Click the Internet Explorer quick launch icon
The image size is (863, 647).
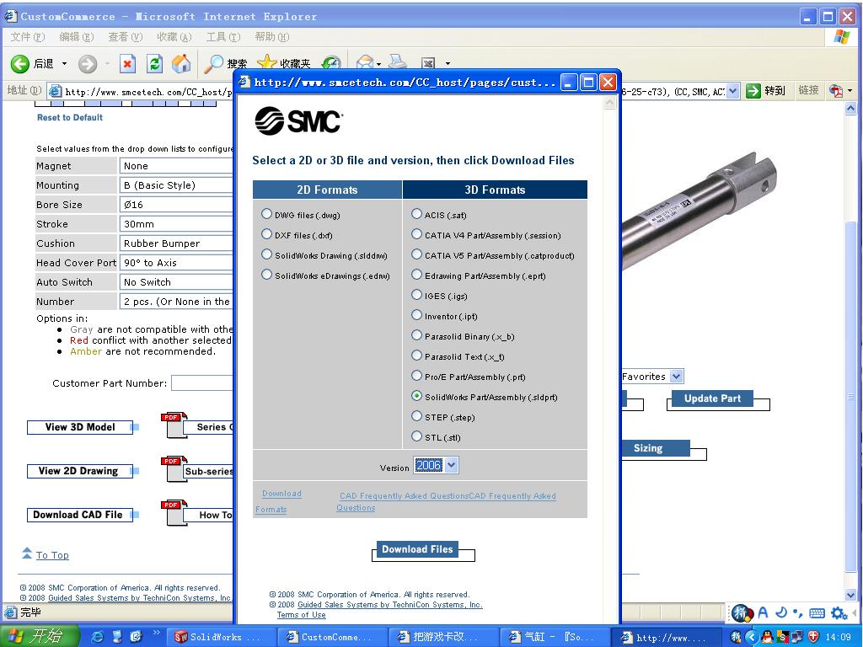coord(98,637)
